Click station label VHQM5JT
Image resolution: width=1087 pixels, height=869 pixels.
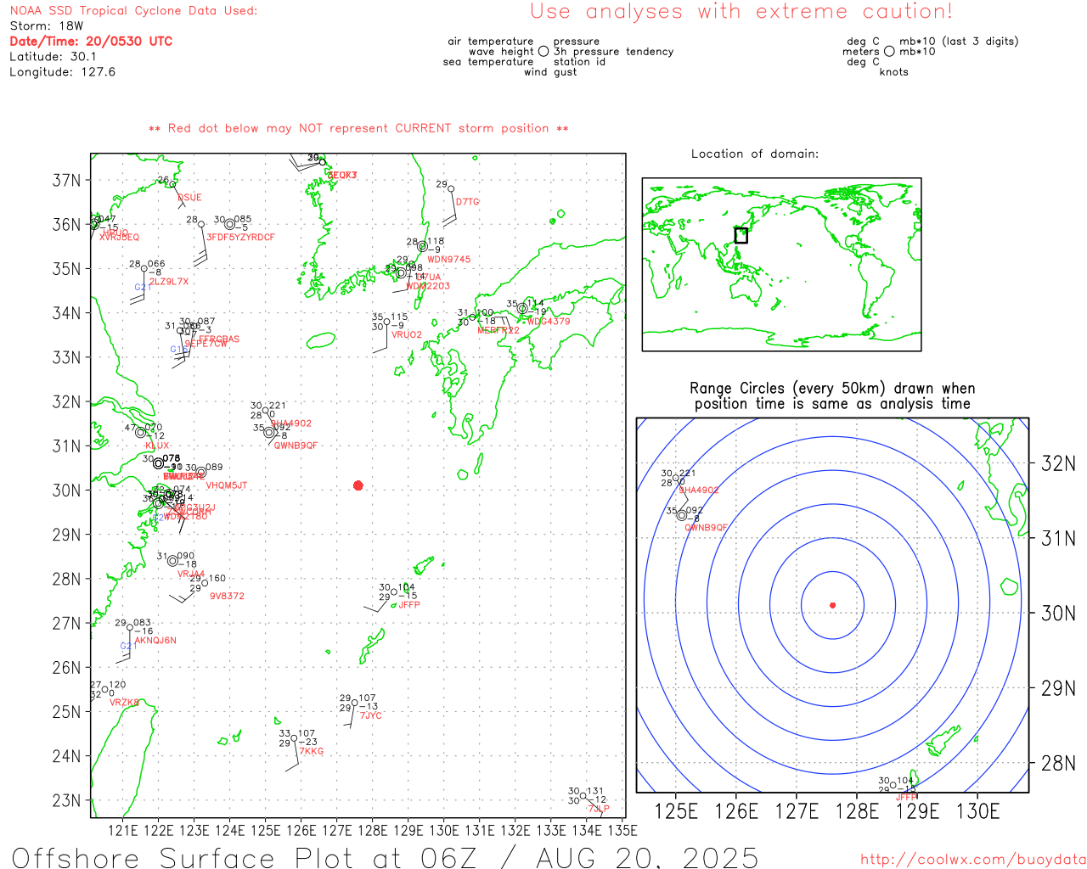[227, 486]
